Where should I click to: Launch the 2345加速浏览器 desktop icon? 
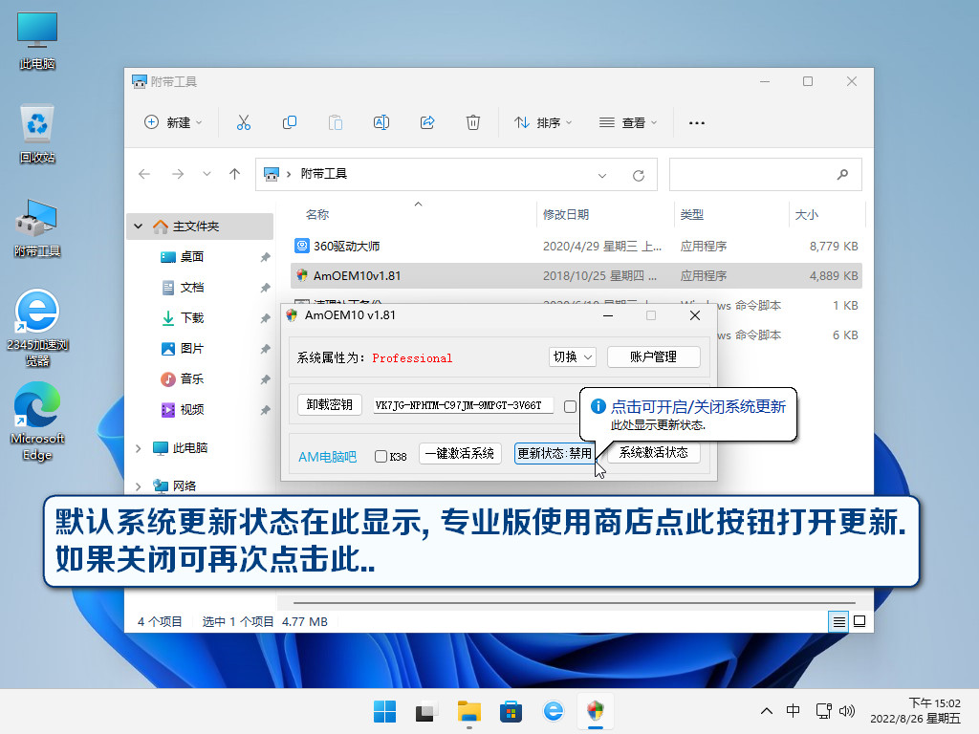(x=37, y=328)
